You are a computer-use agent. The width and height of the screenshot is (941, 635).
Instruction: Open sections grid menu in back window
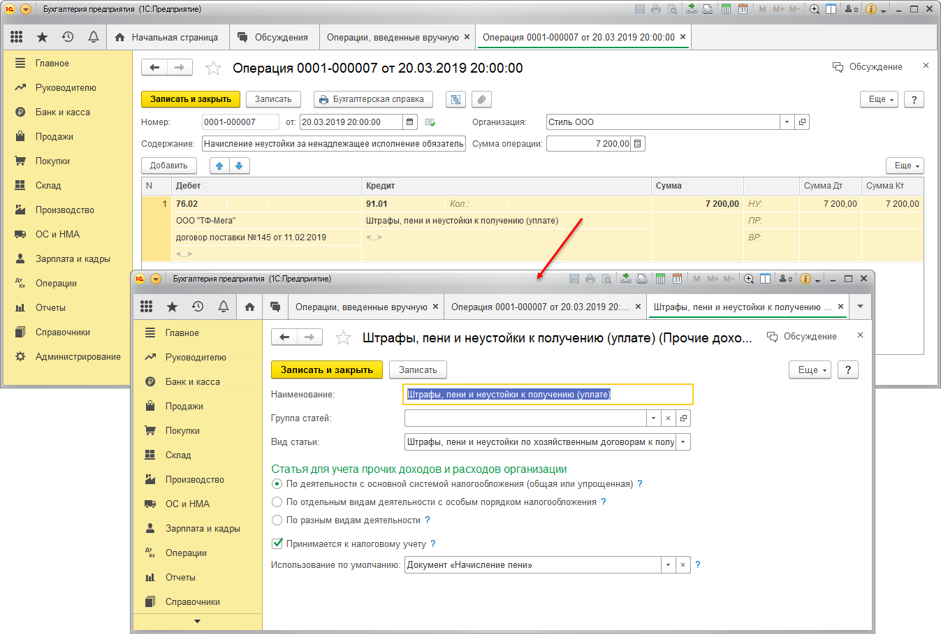(x=16, y=37)
